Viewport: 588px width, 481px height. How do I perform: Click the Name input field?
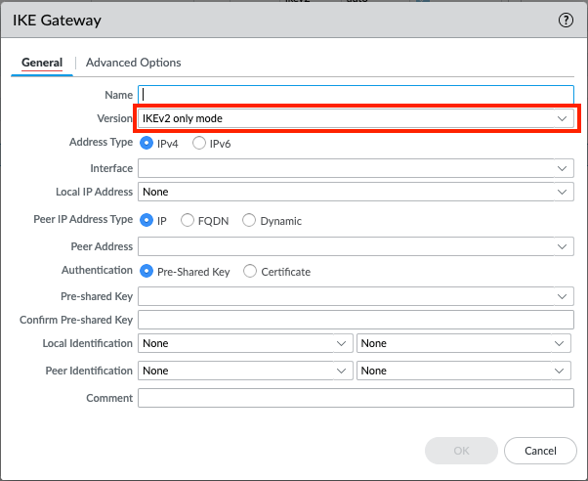pyautogui.click(x=356, y=95)
